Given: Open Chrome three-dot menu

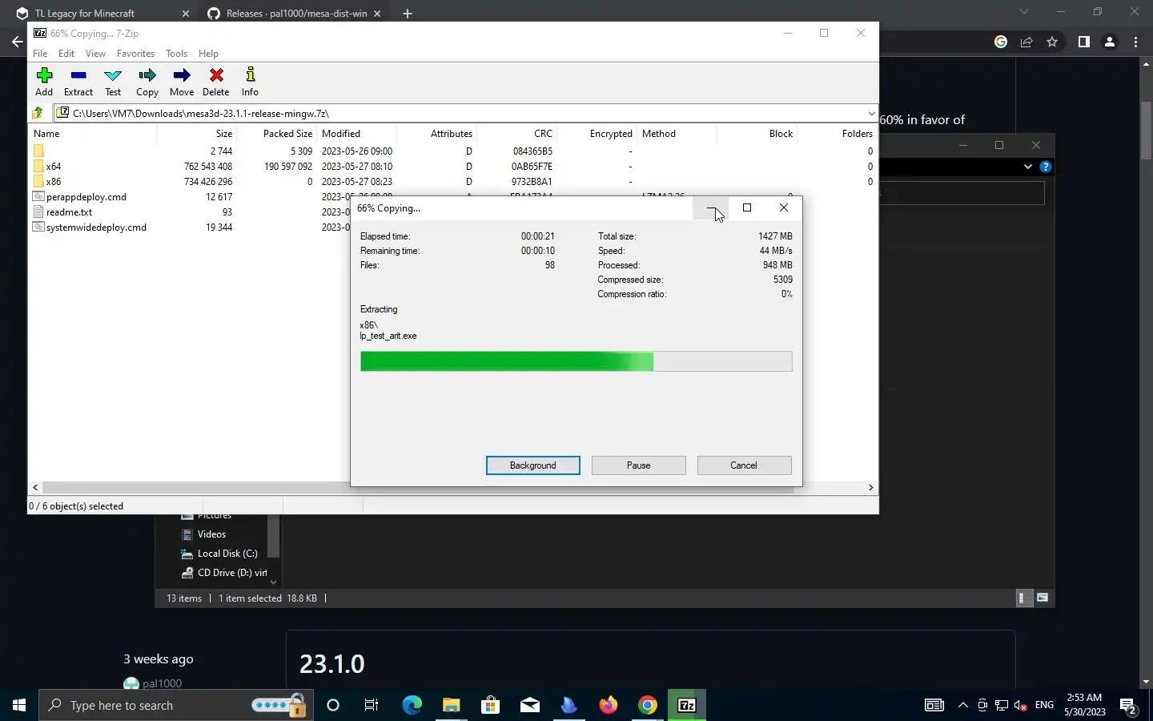Looking at the screenshot, I should pos(1135,42).
